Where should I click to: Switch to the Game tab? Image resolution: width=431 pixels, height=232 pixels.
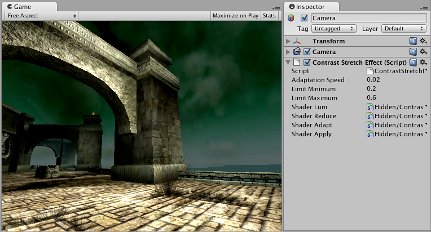(22, 7)
